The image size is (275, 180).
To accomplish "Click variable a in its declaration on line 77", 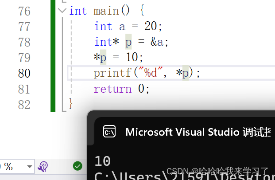I will coord(122,27).
